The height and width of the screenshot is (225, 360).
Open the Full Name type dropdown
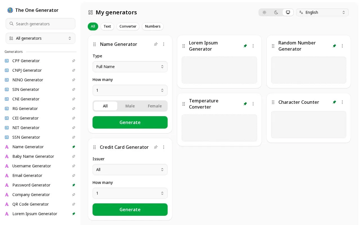click(130, 67)
